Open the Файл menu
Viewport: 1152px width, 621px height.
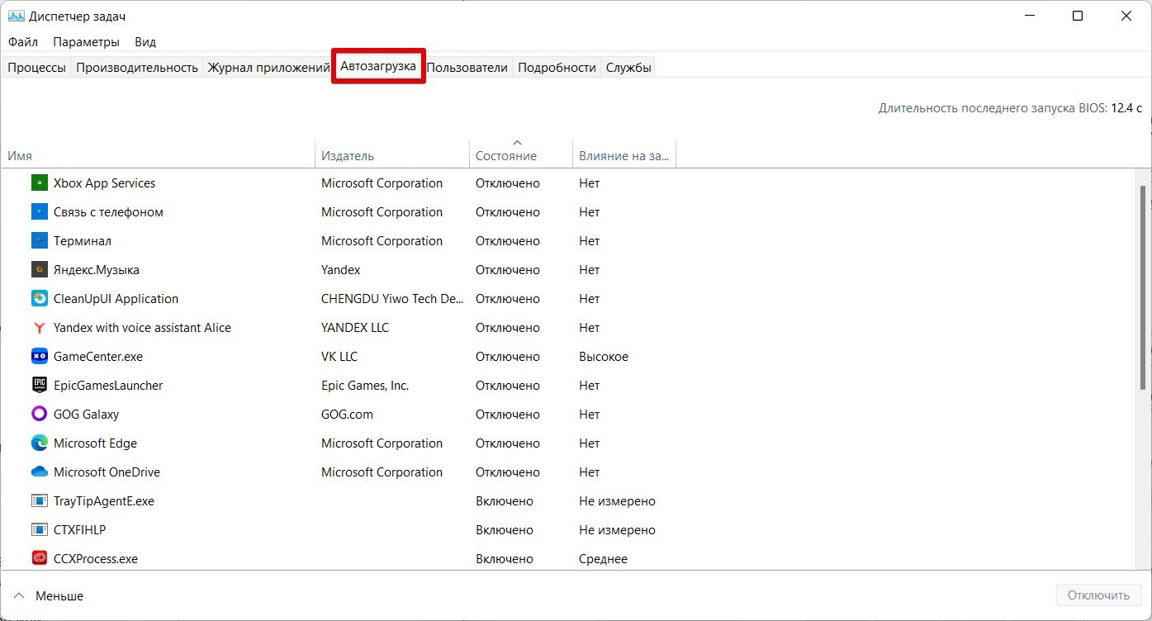[x=23, y=41]
